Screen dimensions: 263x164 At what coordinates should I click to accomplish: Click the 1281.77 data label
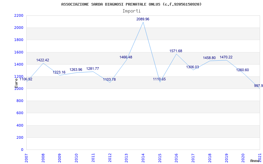[93, 69]
